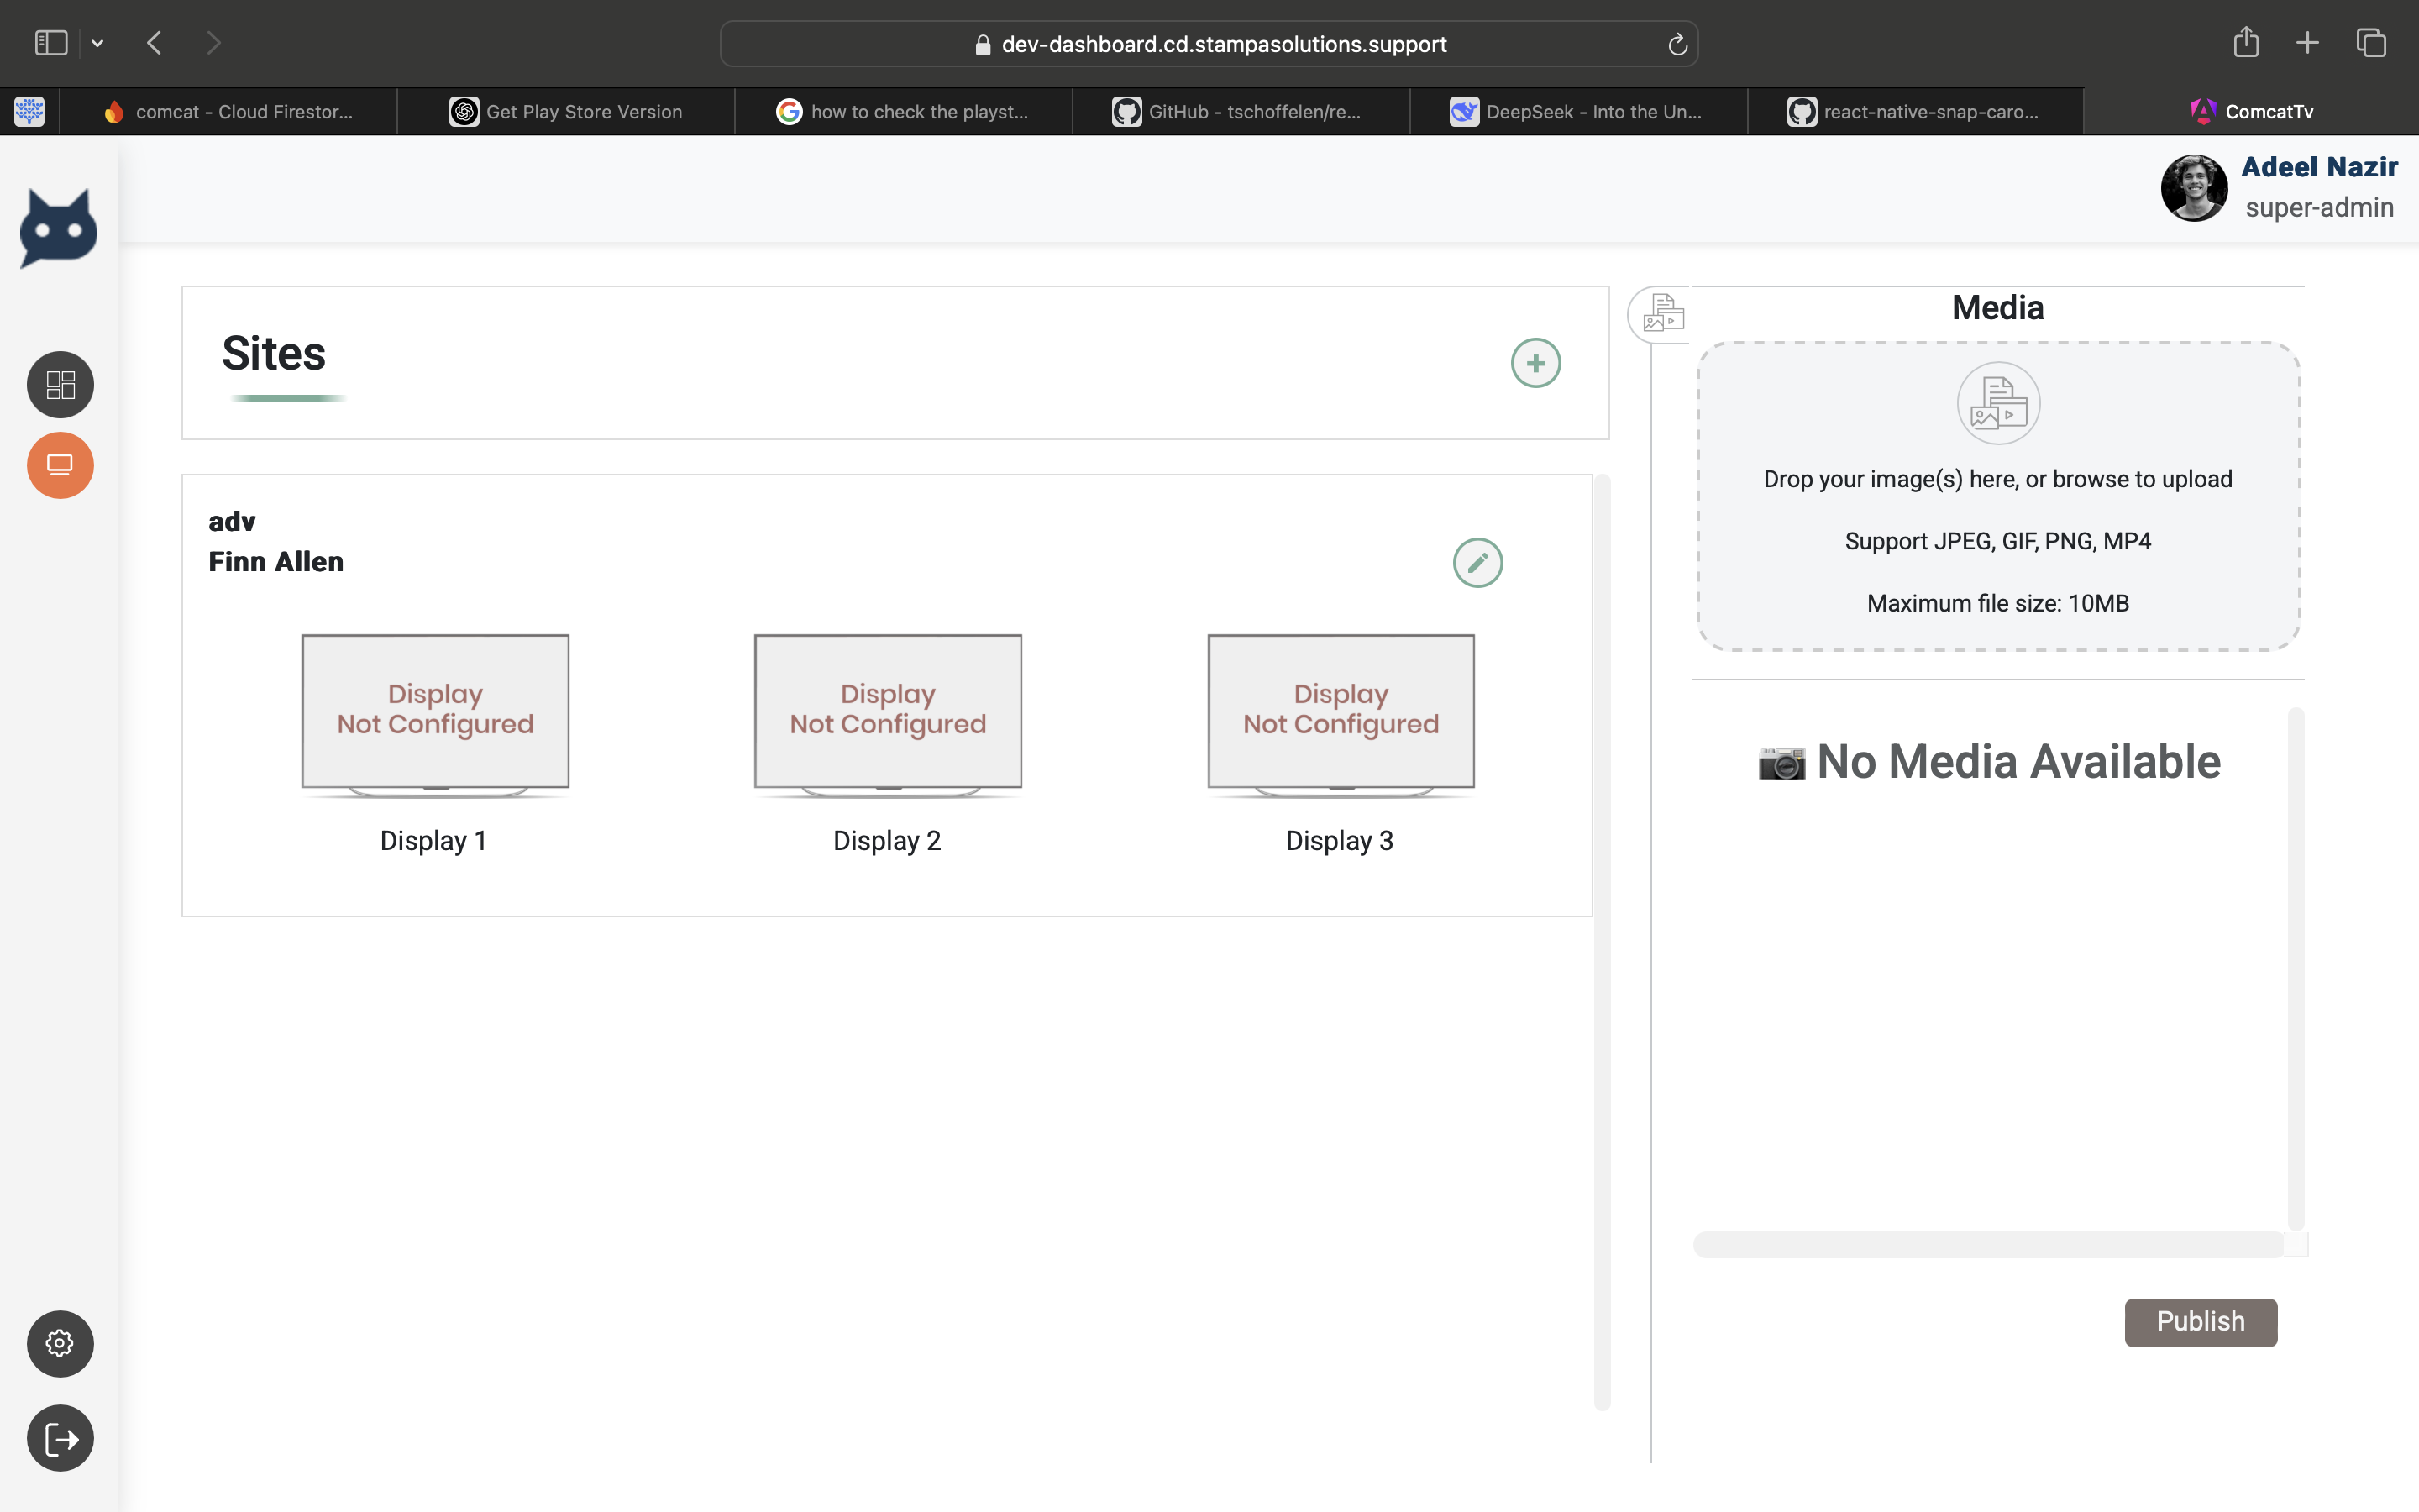Click the Publish button
The image size is (2419, 1512).
[x=2200, y=1322]
